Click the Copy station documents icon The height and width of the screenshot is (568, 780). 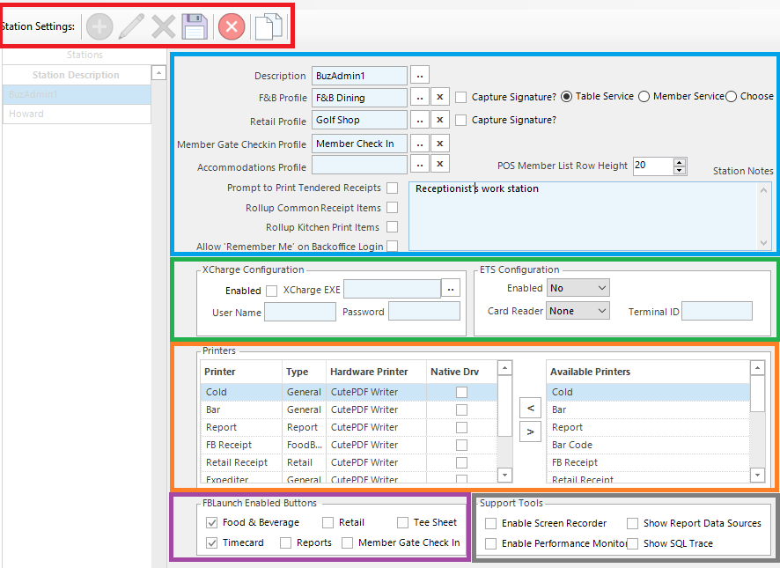coord(269,27)
